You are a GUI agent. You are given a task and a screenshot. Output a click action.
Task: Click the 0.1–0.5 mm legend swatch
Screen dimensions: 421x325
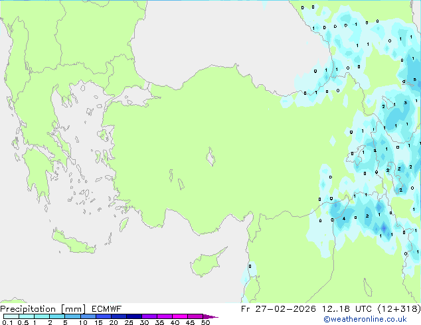pyautogui.click(x=11, y=316)
